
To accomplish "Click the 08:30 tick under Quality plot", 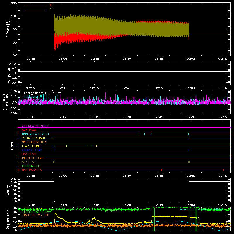I will point(127,205).
